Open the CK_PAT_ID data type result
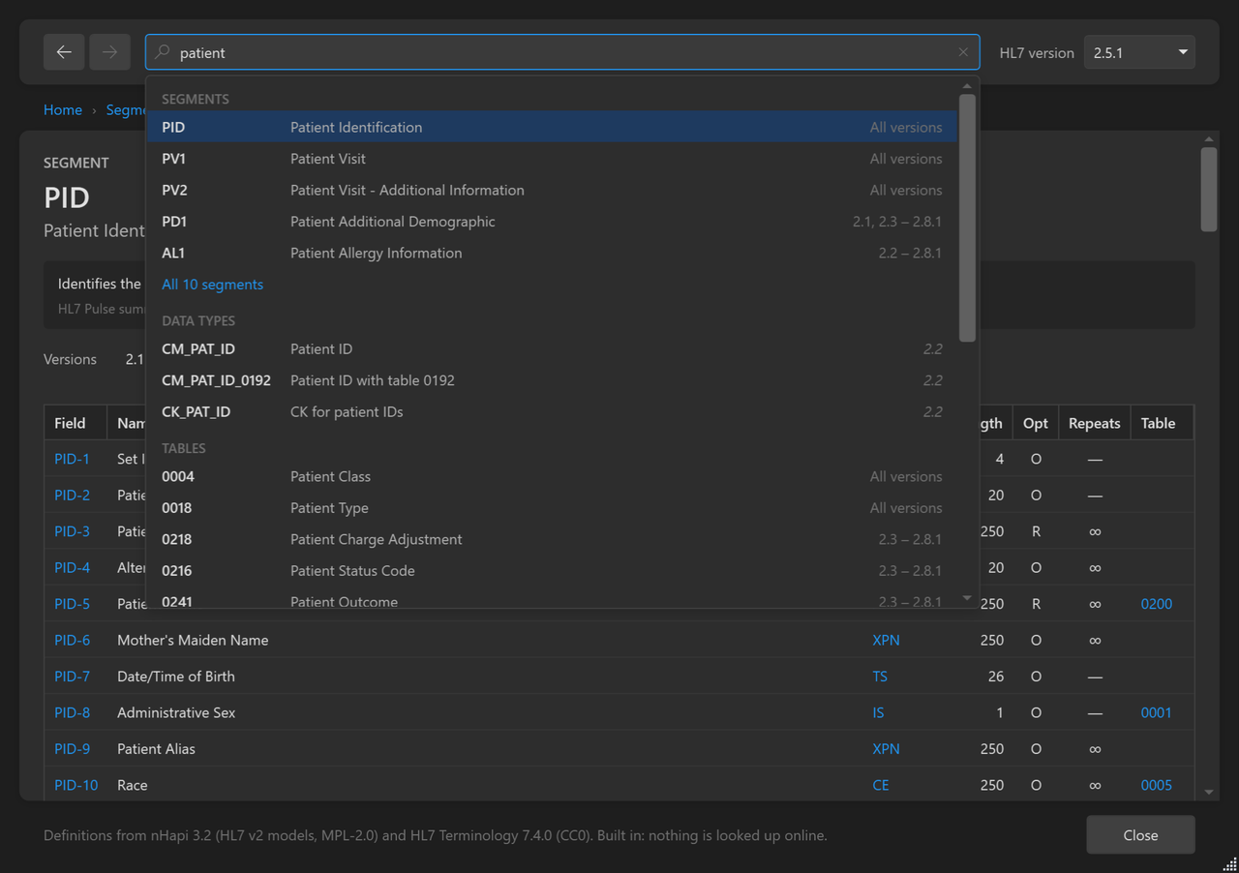 [552, 411]
